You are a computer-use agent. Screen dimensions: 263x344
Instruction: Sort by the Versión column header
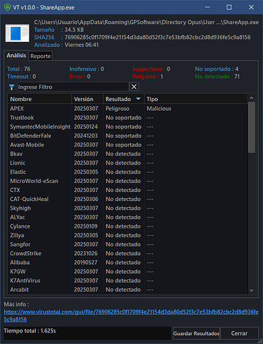[x=88, y=99]
